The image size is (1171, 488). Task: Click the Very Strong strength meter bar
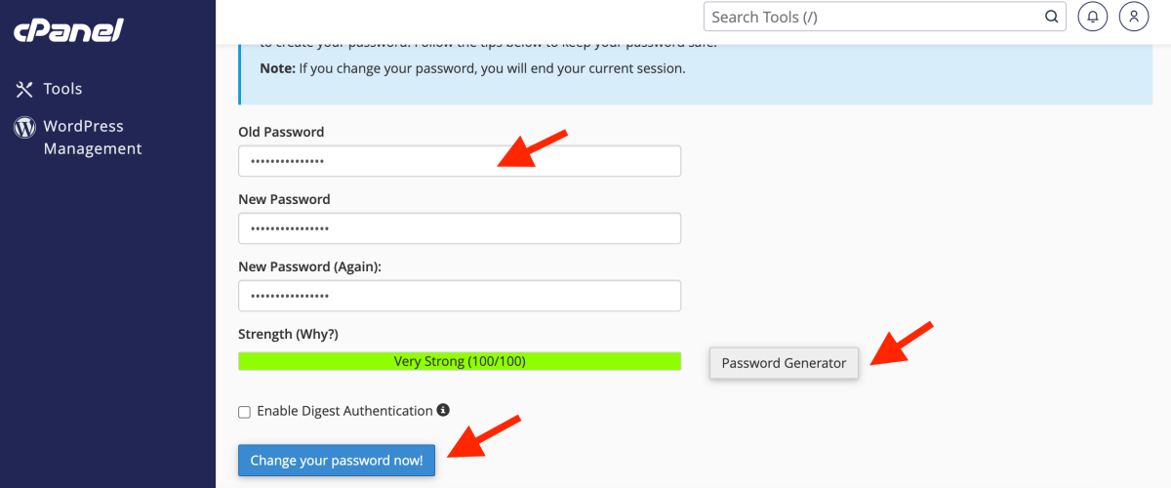[459, 361]
